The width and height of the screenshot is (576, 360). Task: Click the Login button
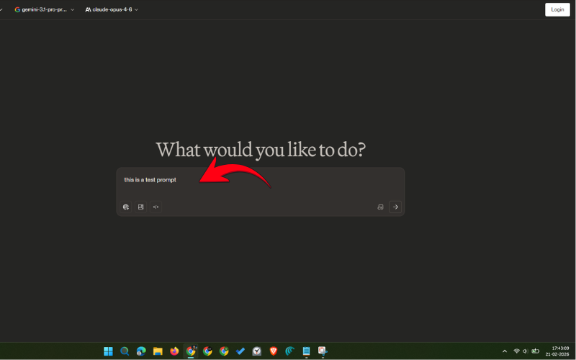(557, 9)
